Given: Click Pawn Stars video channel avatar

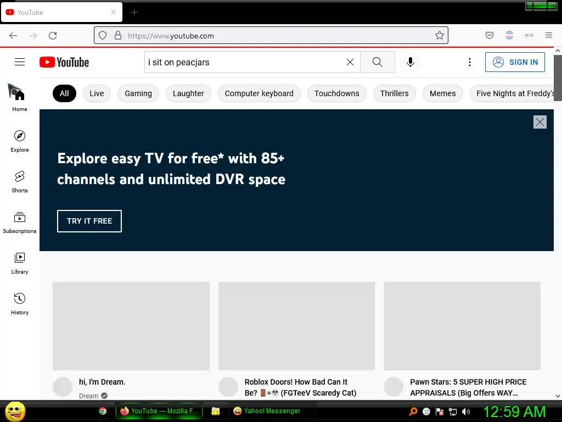Looking at the screenshot, I should 394,387.
